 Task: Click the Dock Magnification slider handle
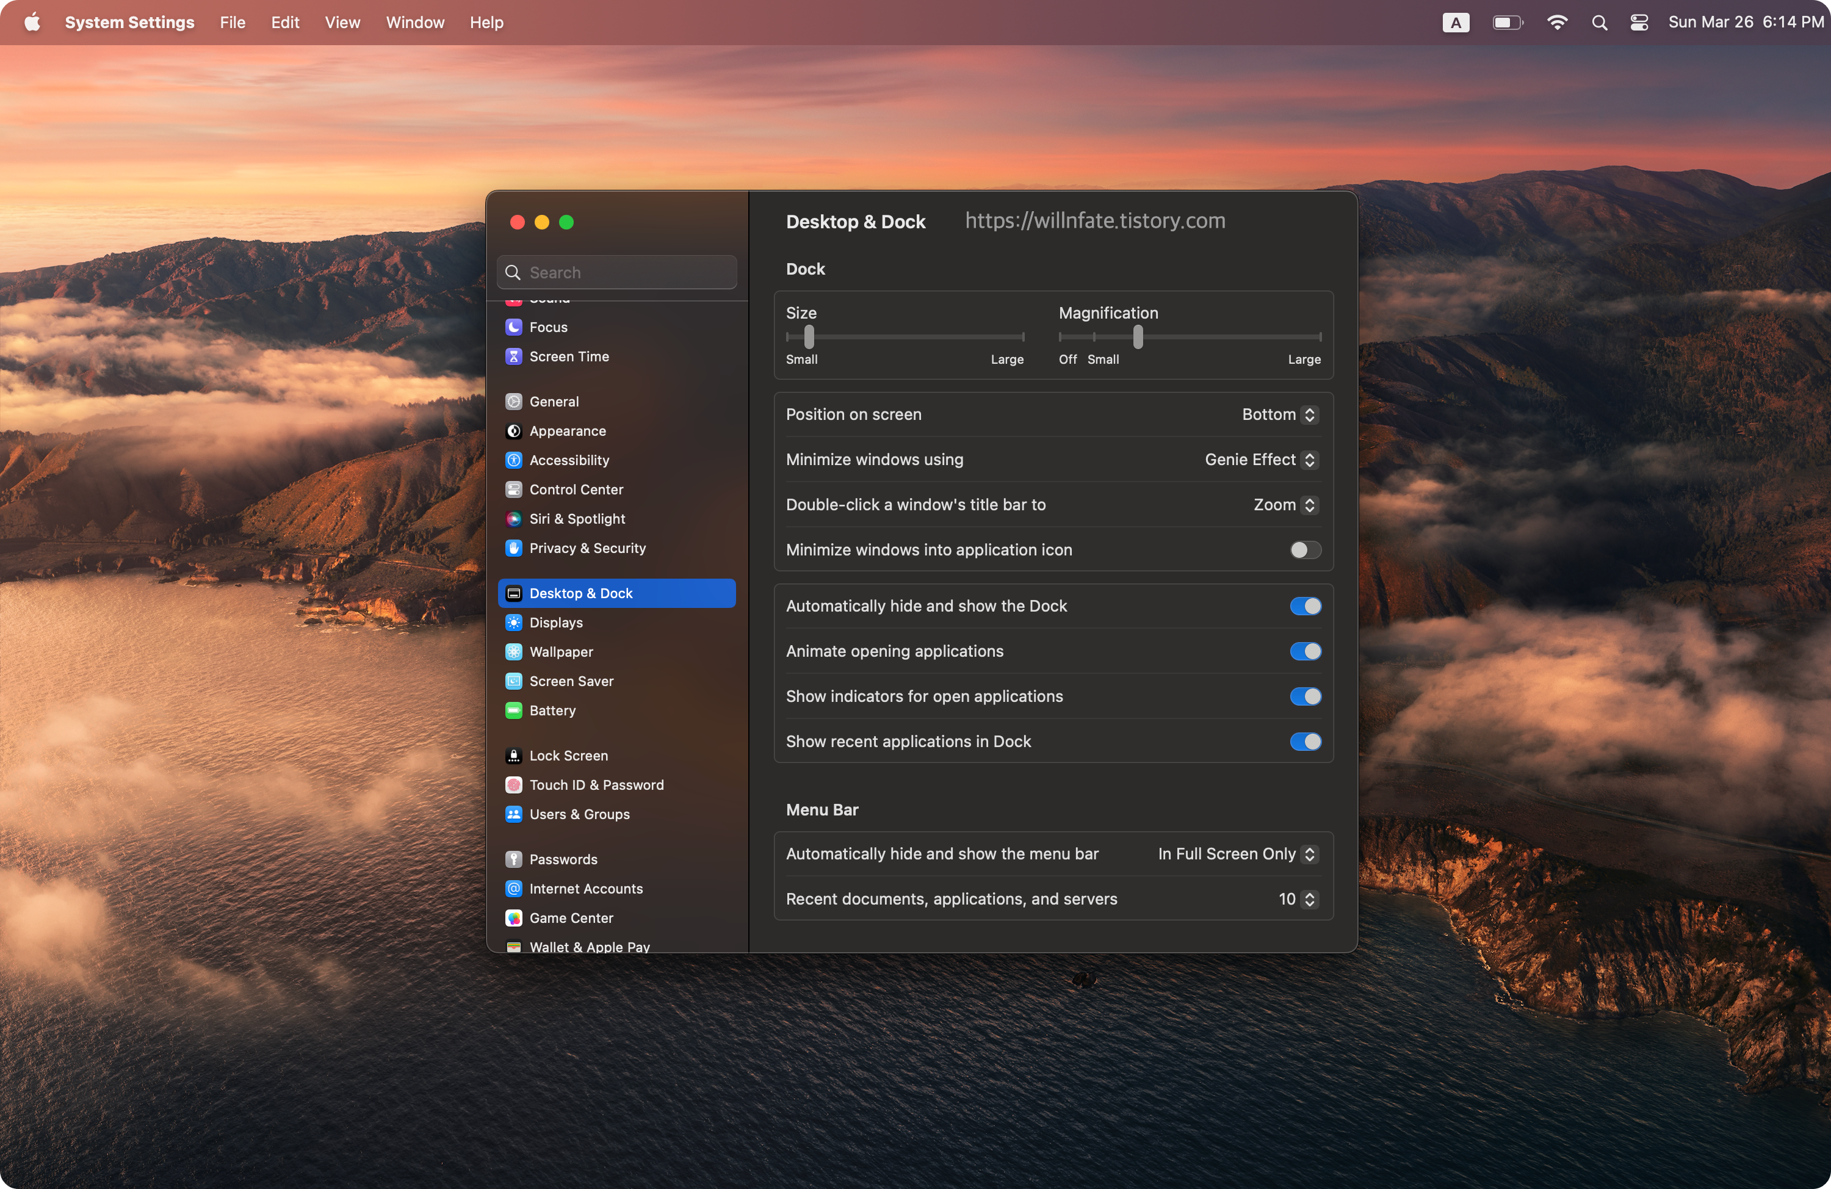(x=1138, y=337)
